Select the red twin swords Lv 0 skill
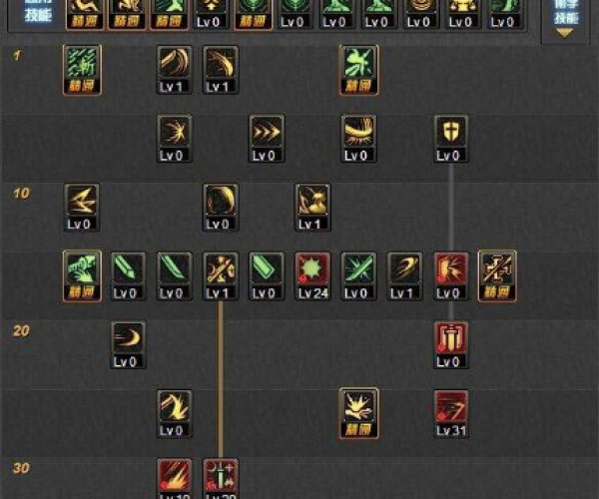The image size is (599, 499). coord(451,344)
